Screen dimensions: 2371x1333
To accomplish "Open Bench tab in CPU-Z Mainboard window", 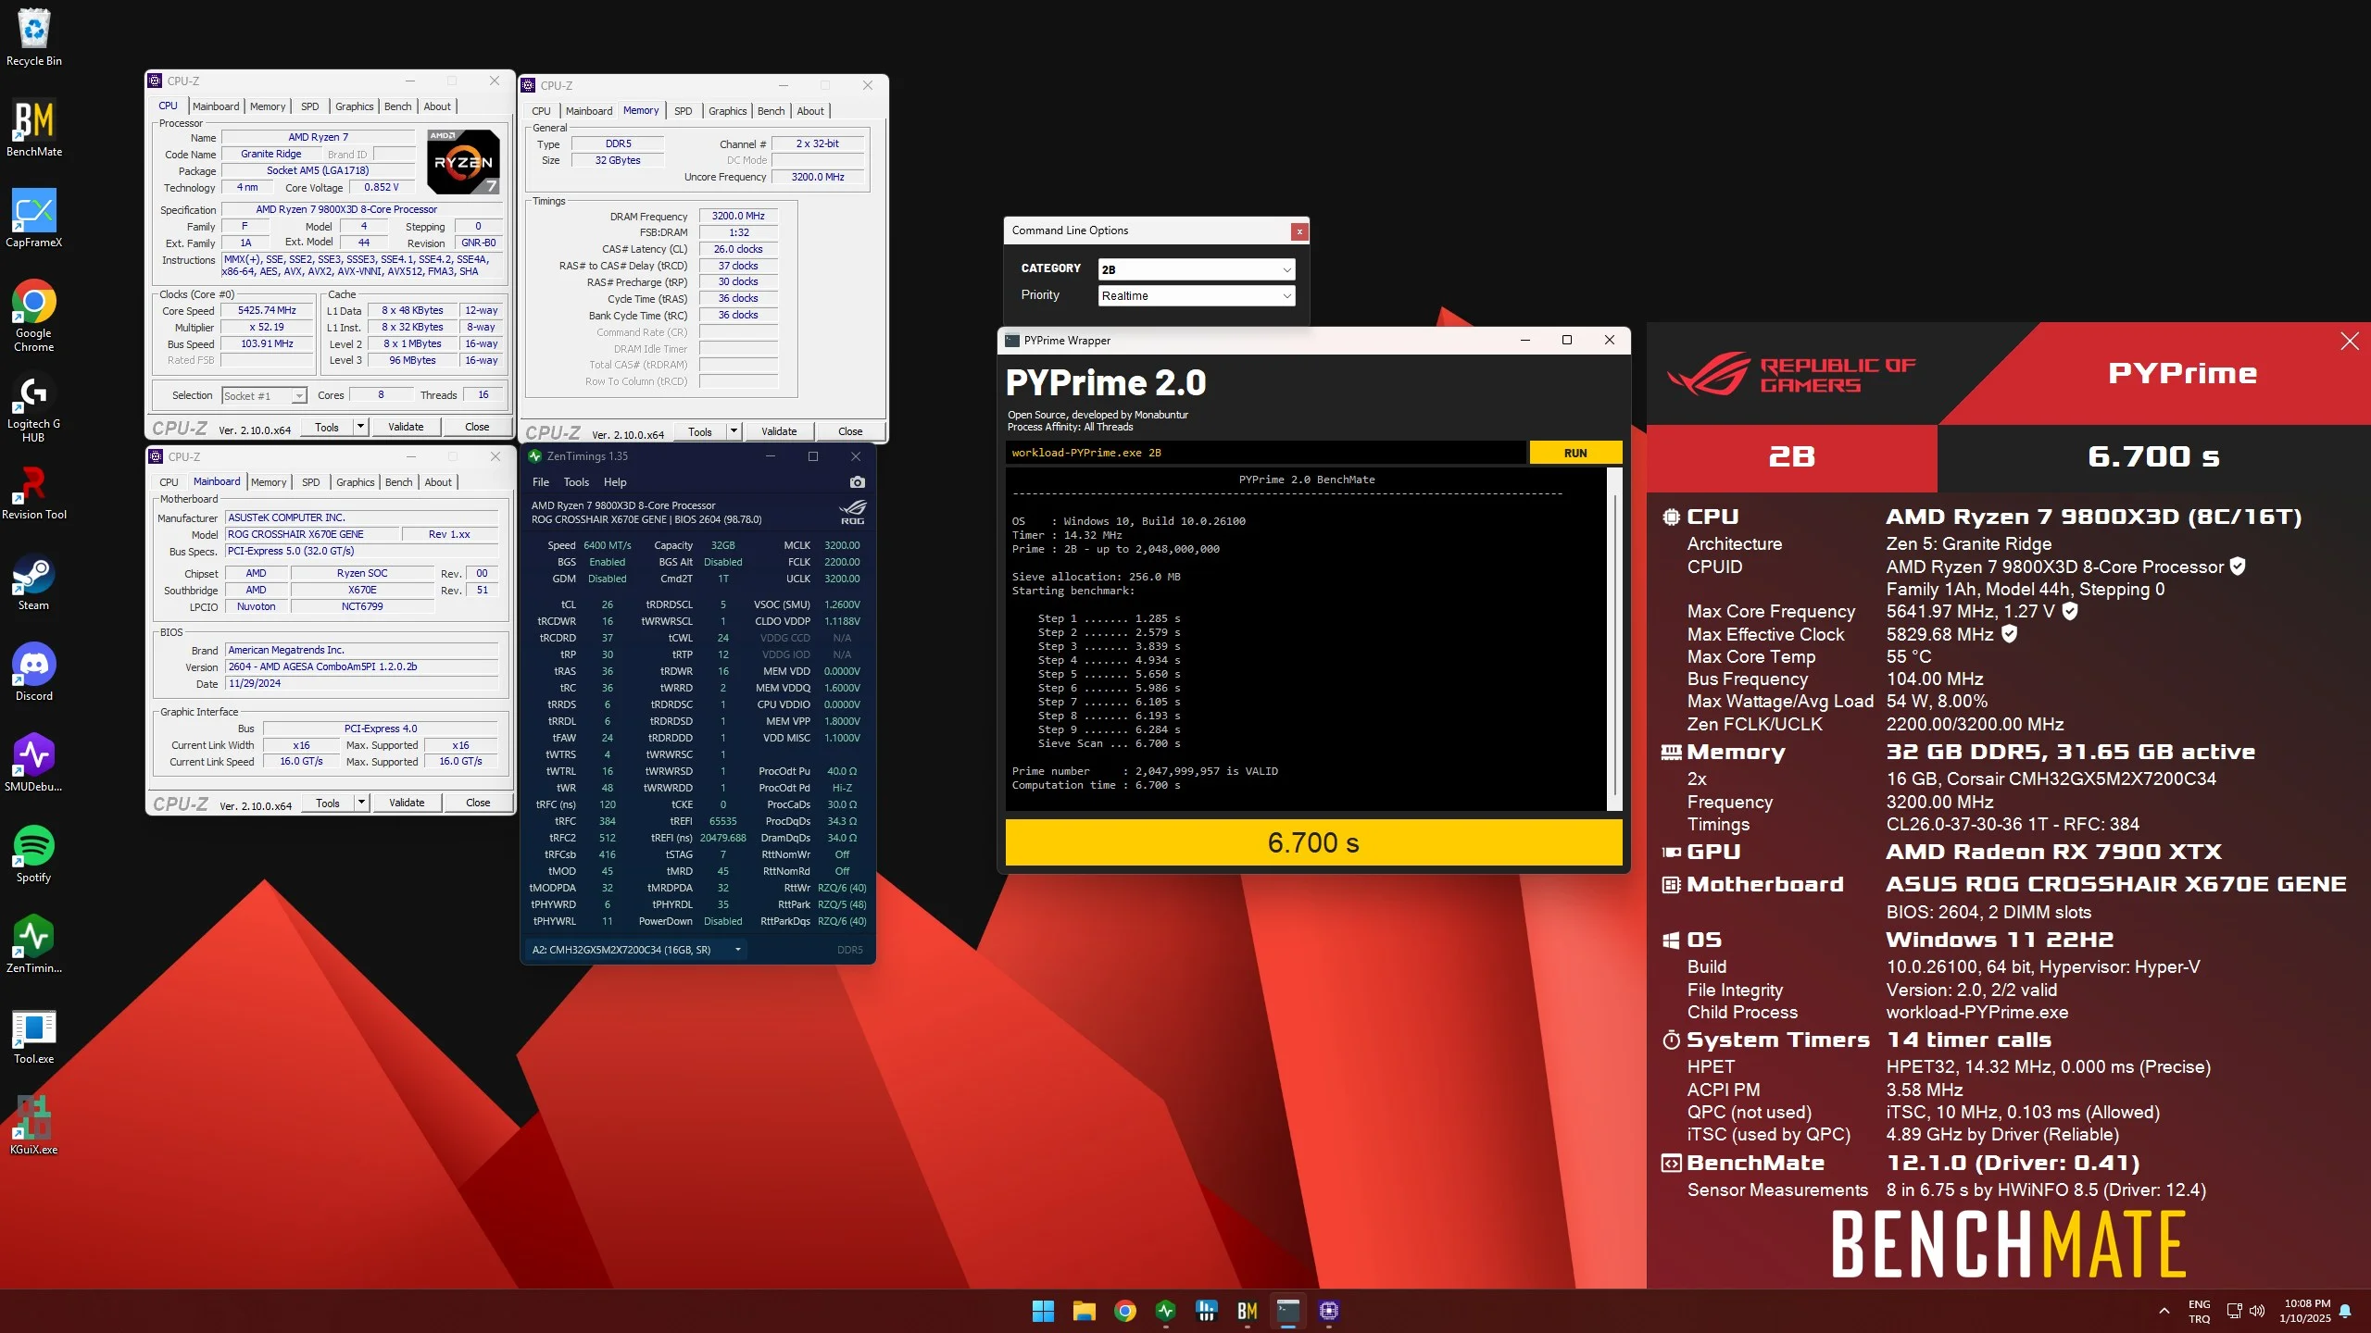I will 398,482.
